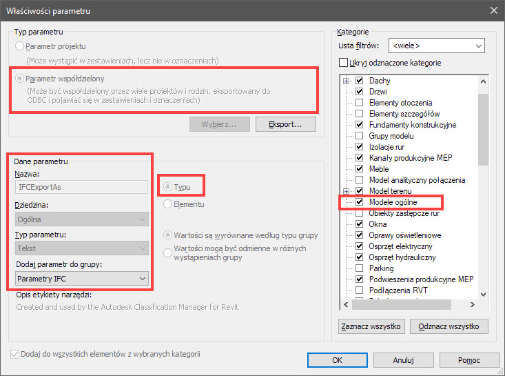The image size is (505, 376).
Task: Expand the Model terenu tree node
Action: 347,191
